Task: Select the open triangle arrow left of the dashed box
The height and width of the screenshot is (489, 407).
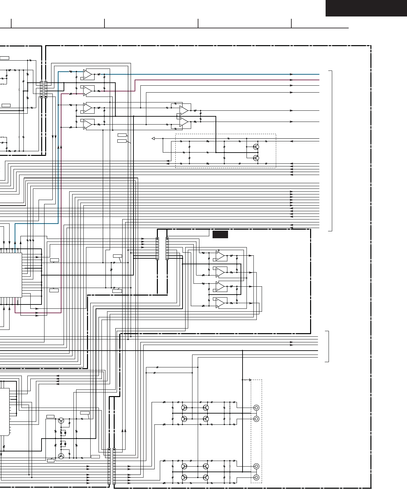Action: coord(153,138)
